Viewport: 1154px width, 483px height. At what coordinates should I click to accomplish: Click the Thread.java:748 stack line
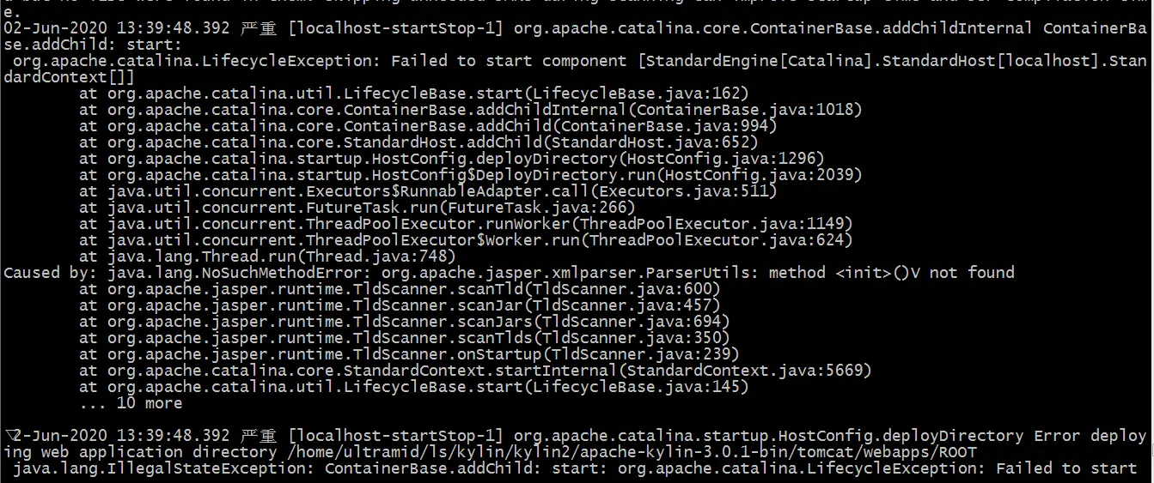(267, 257)
